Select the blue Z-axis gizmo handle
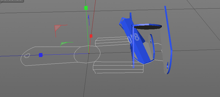 pyautogui.click(x=41, y=55)
